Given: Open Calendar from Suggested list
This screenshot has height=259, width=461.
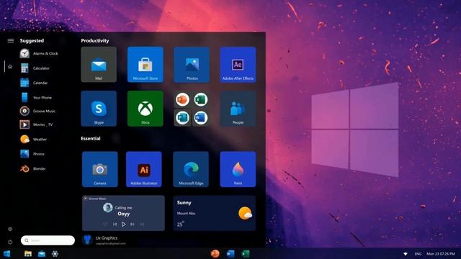Looking at the screenshot, I should point(34,83).
